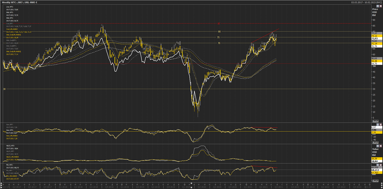
Task: Click the Price USD Bbl axis label
Action: point(375,12)
